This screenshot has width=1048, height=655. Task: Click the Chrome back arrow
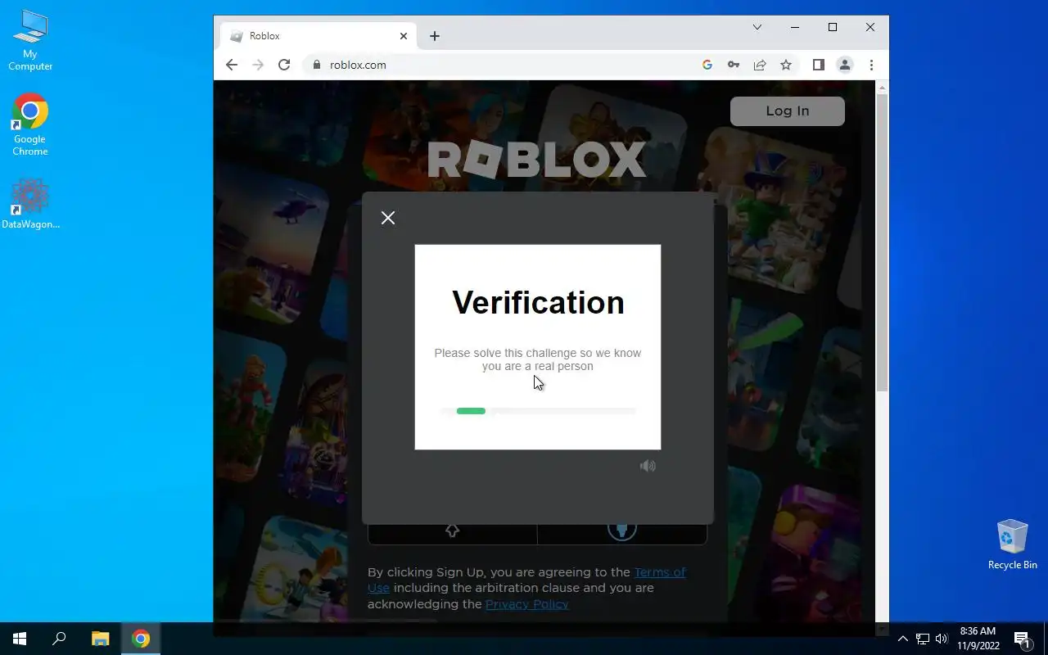[x=232, y=65]
